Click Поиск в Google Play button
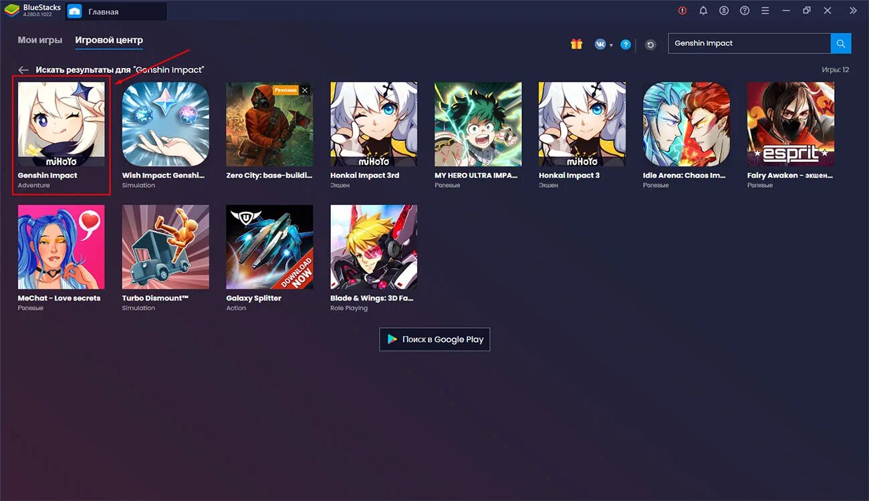Image resolution: width=869 pixels, height=501 pixels. 434,339
